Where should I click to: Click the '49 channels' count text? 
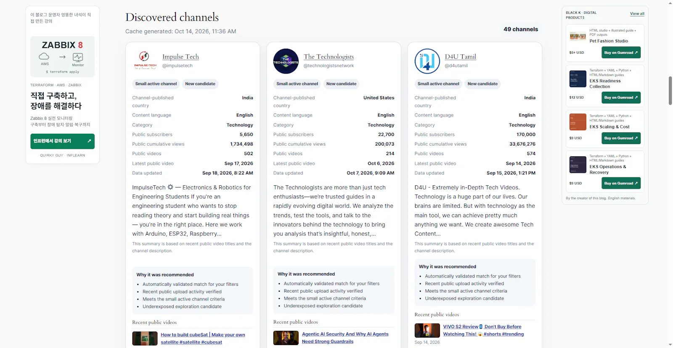pyautogui.click(x=521, y=29)
